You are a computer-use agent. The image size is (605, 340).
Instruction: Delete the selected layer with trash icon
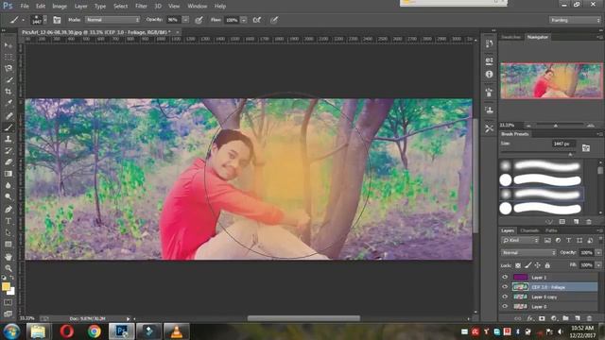click(x=589, y=318)
